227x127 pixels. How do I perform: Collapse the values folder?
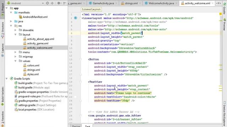click(x=16, y=61)
